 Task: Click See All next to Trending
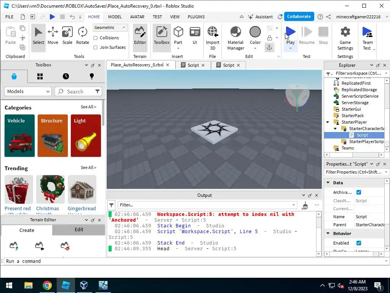88,167
